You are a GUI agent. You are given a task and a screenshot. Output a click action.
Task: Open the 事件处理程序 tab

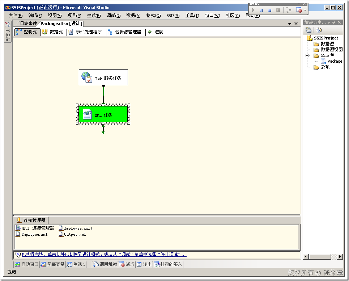click(86, 32)
